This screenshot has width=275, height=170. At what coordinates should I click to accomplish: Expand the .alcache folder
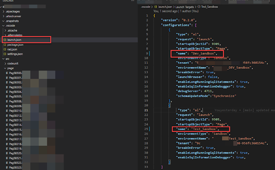(x=6, y=30)
